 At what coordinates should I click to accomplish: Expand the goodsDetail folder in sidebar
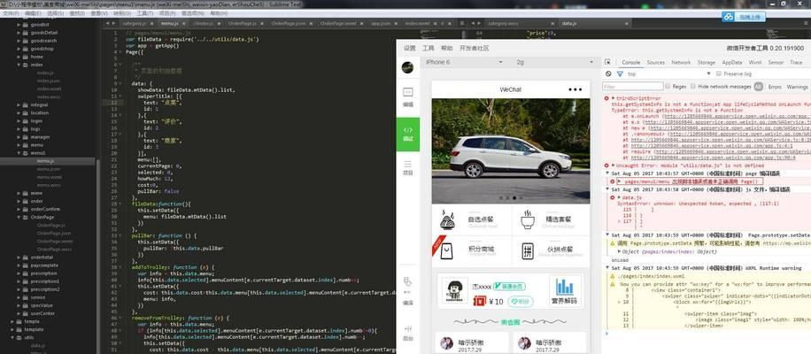pos(19,32)
